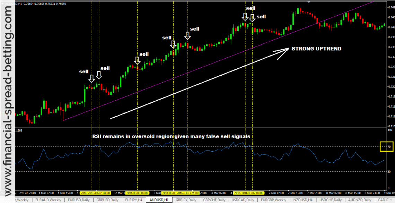This screenshot has height=203, width=395.
Task: Select the second sell arrow marker
Action: (99, 75)
